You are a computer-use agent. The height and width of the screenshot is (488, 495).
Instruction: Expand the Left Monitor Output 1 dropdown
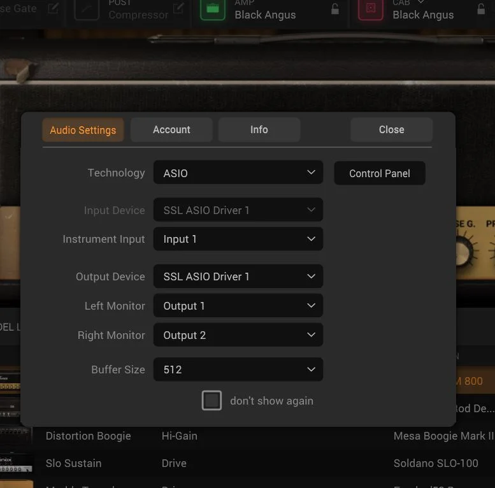click(238, 306)
